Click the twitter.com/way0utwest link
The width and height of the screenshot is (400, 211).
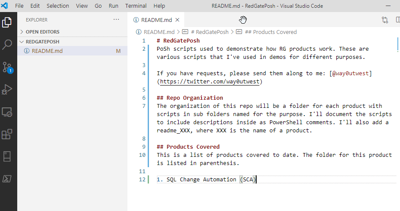pos(209,82)
